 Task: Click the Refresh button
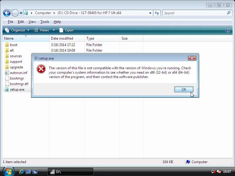pos(157,13)
